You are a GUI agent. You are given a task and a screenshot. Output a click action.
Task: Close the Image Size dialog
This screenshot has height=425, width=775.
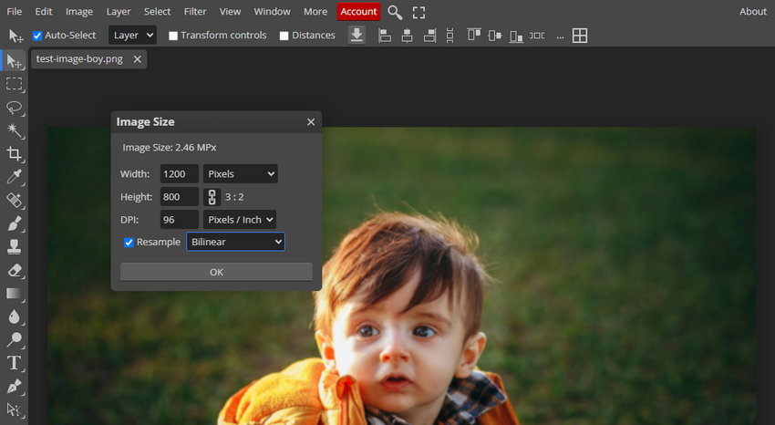[x=311, y=122]
